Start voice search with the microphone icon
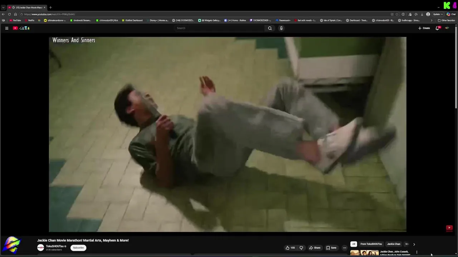The image size is (458, 257). (x=281, y=28)
